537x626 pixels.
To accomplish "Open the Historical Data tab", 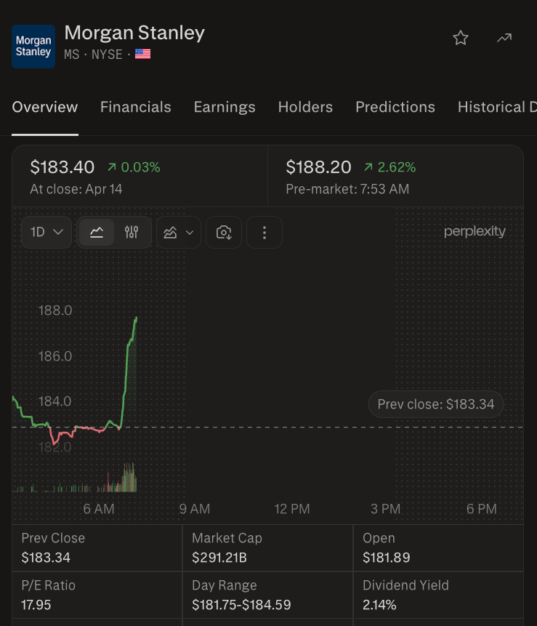I will 497,107.
